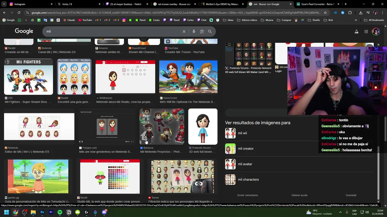The image size is (387, 217).
Task: Bookmark this page with the star
Action: click(x=325, y=13)
